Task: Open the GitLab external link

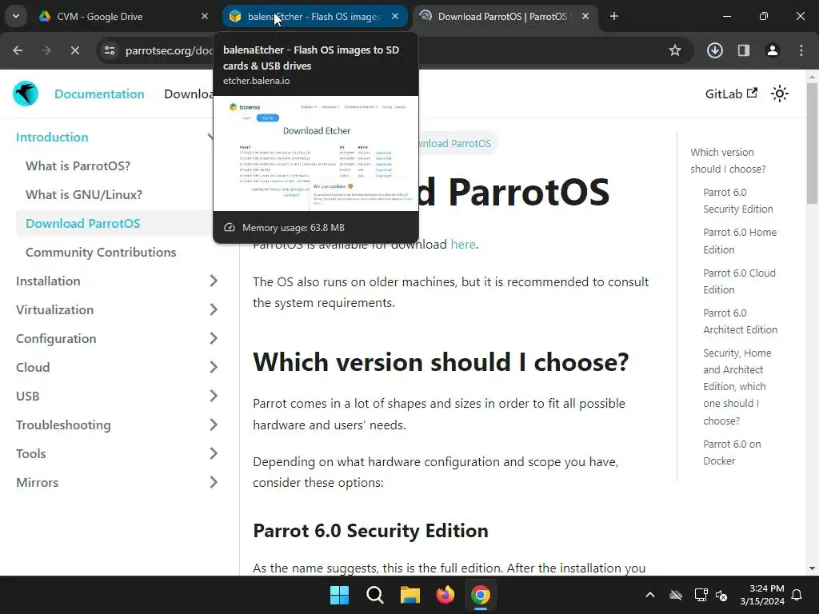Action: pos(731,94)
